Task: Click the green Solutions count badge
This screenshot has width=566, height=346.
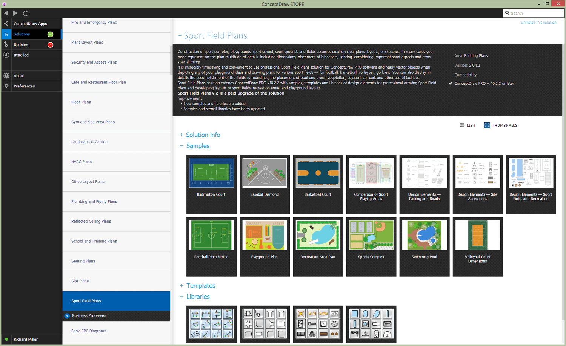Action: click(50, 34)
